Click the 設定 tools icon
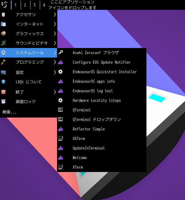This screenshot has height=200, width=185. point(3,72)
